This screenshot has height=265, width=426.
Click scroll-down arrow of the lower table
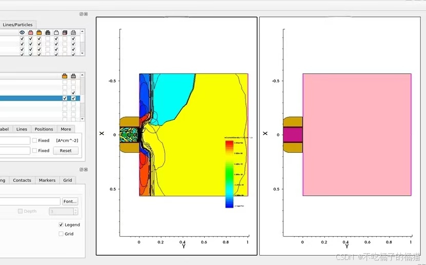[82, 119]
